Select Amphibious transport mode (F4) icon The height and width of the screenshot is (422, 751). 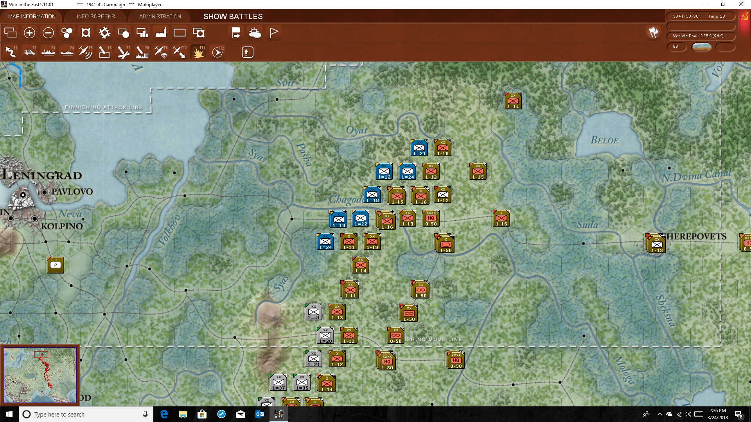pyautogui.click(x=67, y=52)
